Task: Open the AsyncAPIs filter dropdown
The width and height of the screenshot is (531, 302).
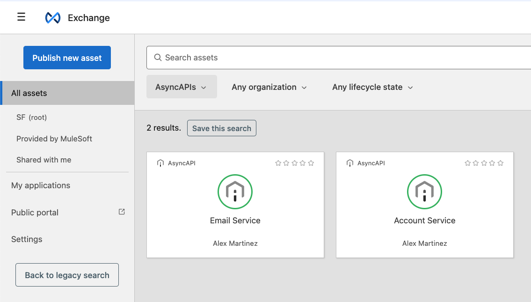Action: (182, 87)
